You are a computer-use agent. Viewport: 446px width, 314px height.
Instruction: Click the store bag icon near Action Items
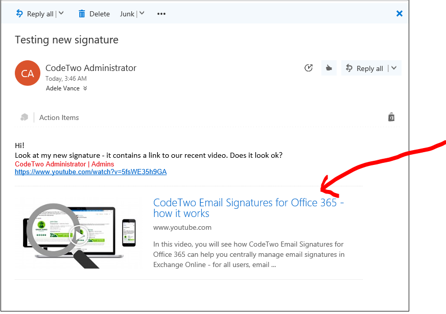point(391,117)
